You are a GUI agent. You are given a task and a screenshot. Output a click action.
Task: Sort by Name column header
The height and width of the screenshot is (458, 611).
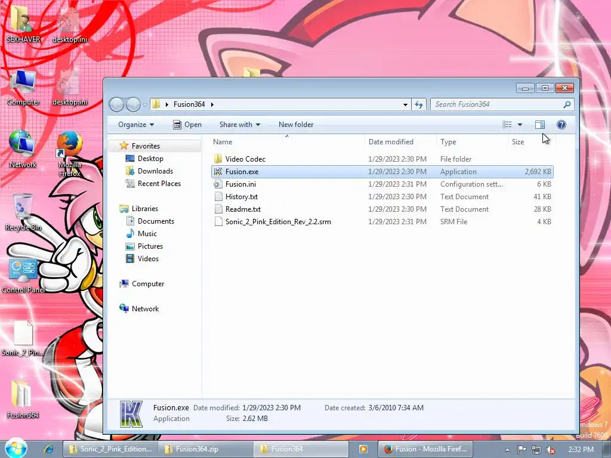point(287,142)
